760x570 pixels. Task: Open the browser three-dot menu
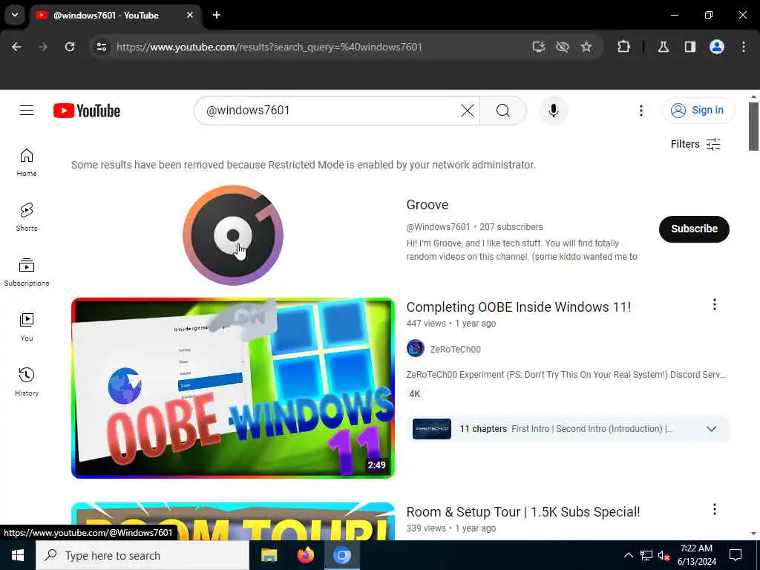744,47
